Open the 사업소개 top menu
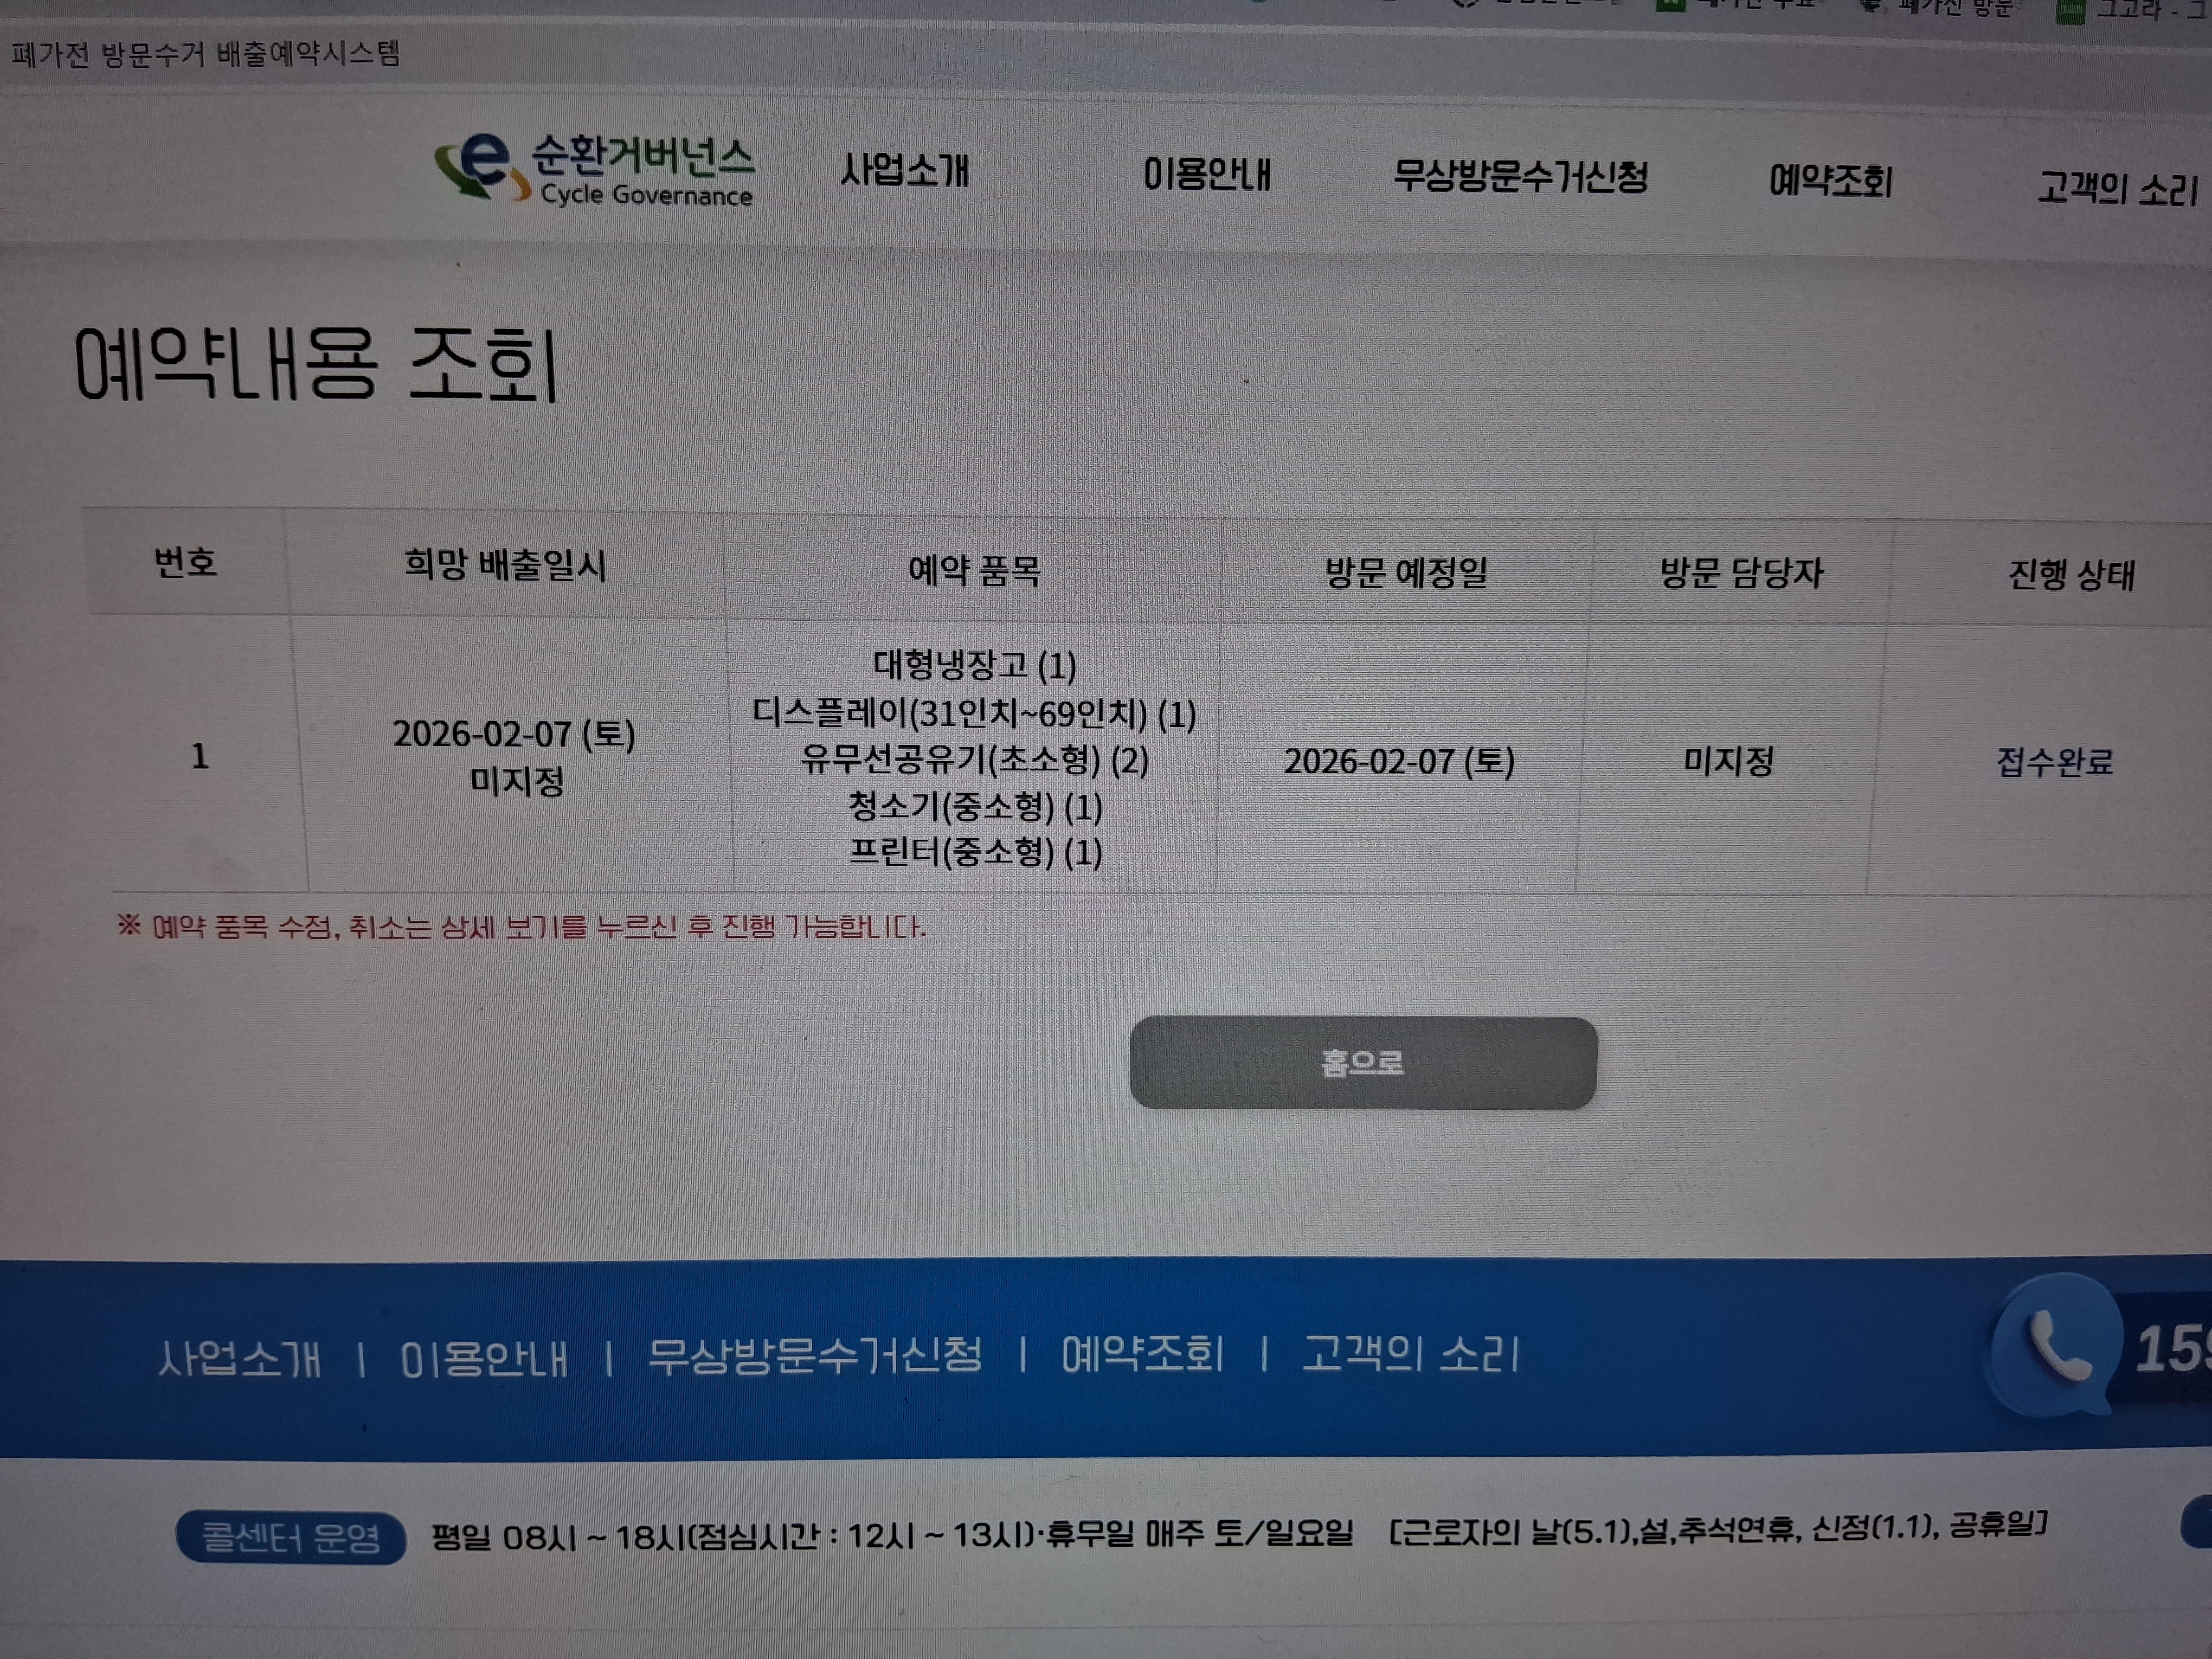Screen dimensions: 2212x1659 pyautogui.click(x=904, y=170)
